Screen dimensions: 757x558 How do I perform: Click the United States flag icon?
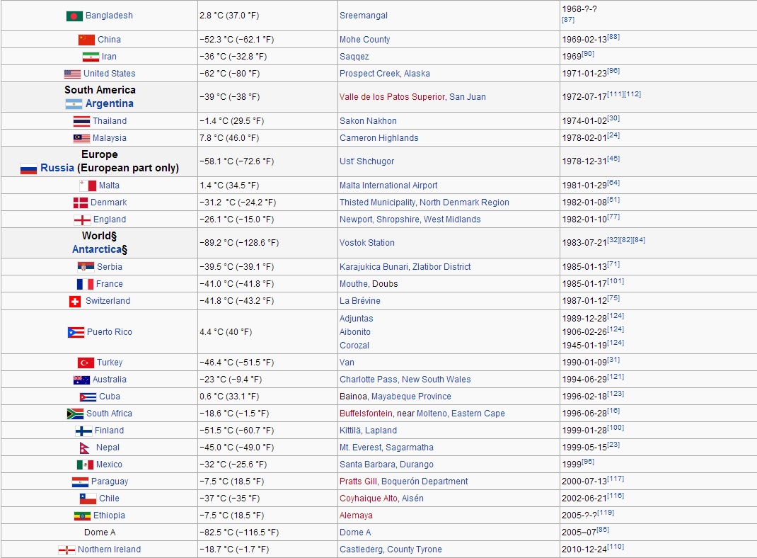click(x=72, y=74)
